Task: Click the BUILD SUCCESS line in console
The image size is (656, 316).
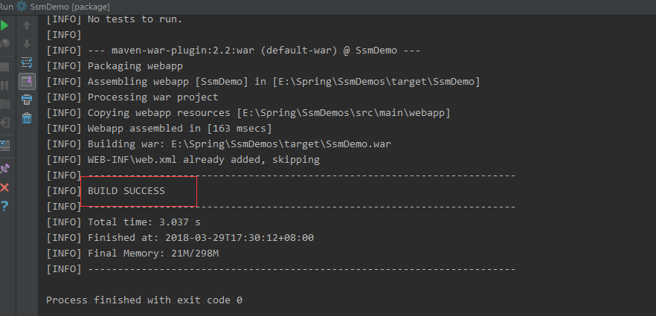Action: (126, 191)
